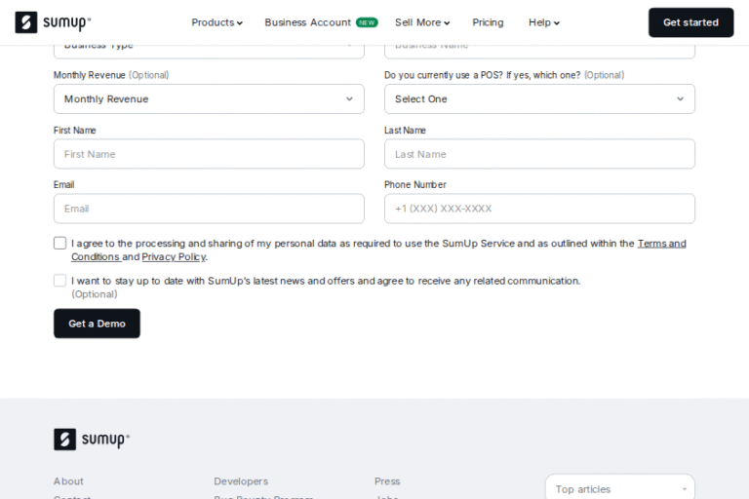This screenshot has width=749, height=499.
Task: Expand the Top articles dropdown
Action: pos(620,488)
